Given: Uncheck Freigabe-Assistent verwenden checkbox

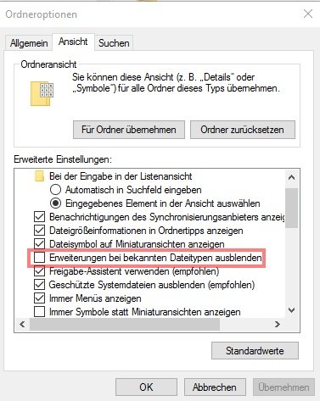Looking at the screenshot, I should 39,271.
